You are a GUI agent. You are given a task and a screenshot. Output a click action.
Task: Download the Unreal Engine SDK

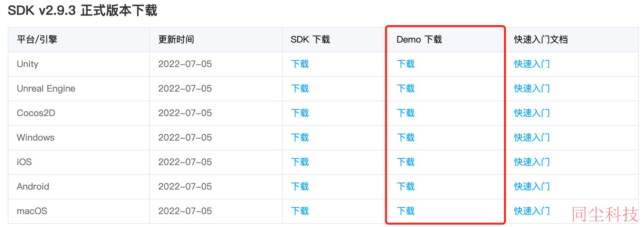pyautogui.click(x=300, y=88)
